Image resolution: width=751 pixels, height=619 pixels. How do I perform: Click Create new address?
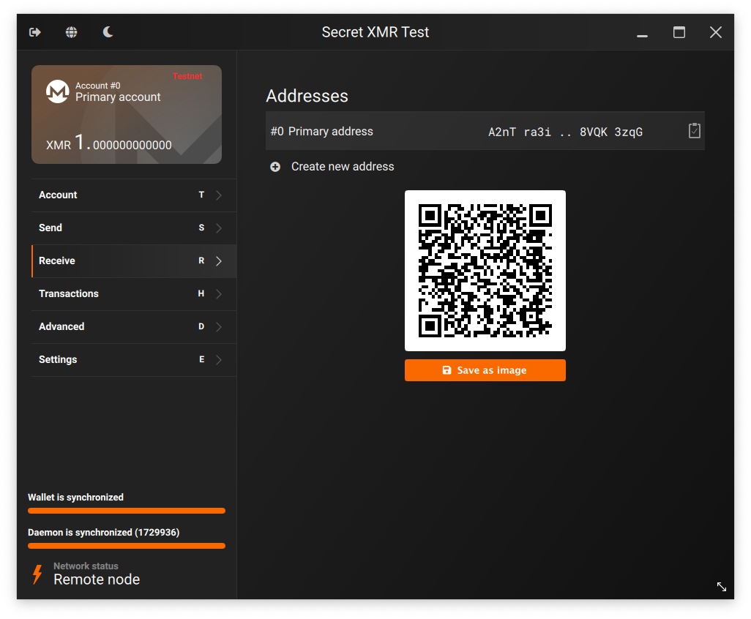click(x=343, y=166)
